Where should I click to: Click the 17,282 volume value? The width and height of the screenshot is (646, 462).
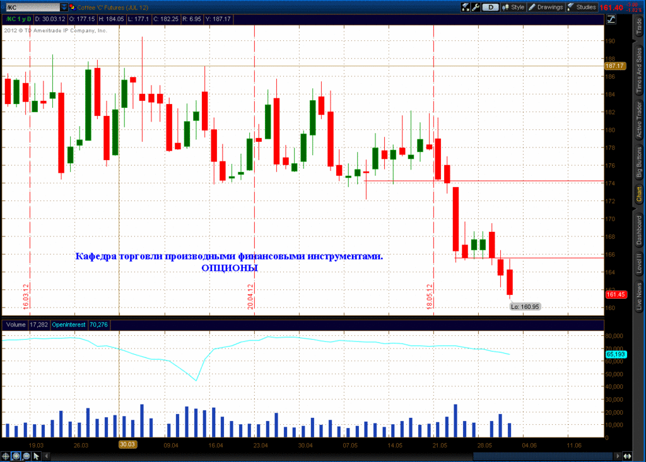point(38,325)
